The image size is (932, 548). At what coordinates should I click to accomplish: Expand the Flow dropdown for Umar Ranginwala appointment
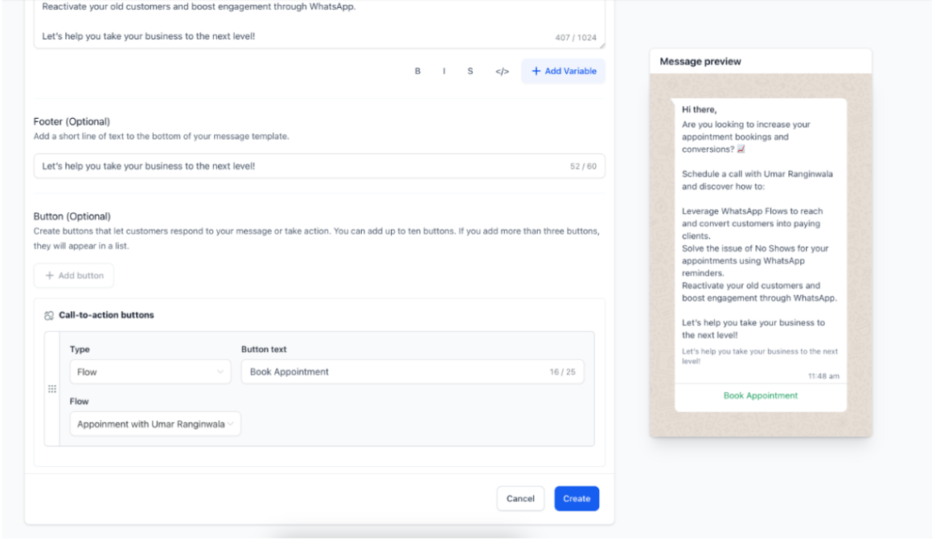pos(154,423)
